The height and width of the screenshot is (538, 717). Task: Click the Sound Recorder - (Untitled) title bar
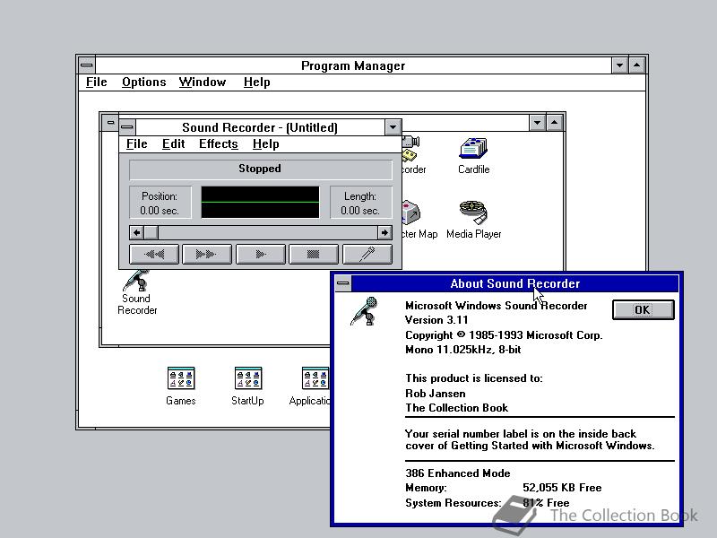coord(260,126)
